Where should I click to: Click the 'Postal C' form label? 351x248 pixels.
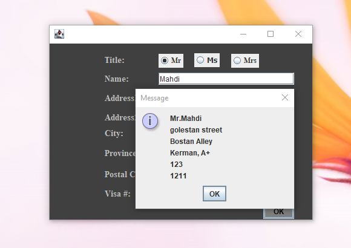pyautogui.click(x=120, y=174)
